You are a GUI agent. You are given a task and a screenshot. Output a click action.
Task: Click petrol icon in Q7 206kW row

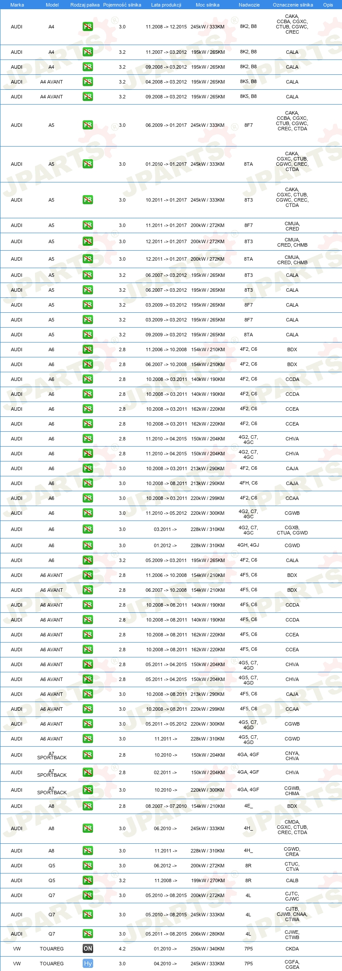click(x=88, y=934)
